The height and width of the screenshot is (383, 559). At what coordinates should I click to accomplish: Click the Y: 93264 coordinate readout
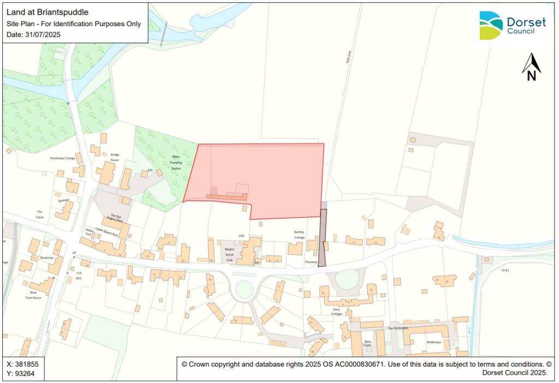pos(21,374)
